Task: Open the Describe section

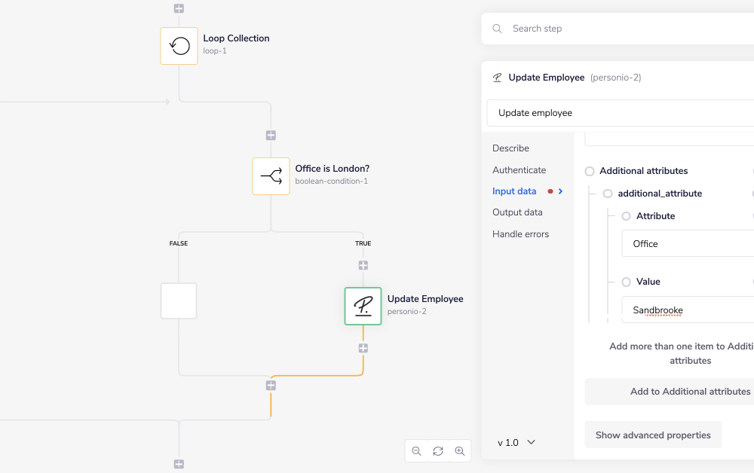Action: tap(510, 148)
